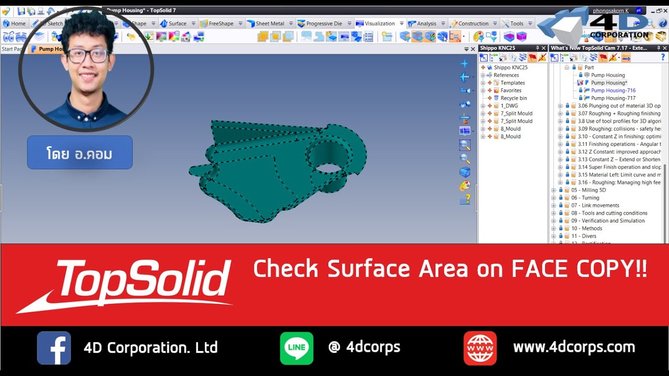This screenshot has width=669, height=376.
Task: Toggle highlighted shaded-with-edges cube display mode
Action: tap(417, 37)
